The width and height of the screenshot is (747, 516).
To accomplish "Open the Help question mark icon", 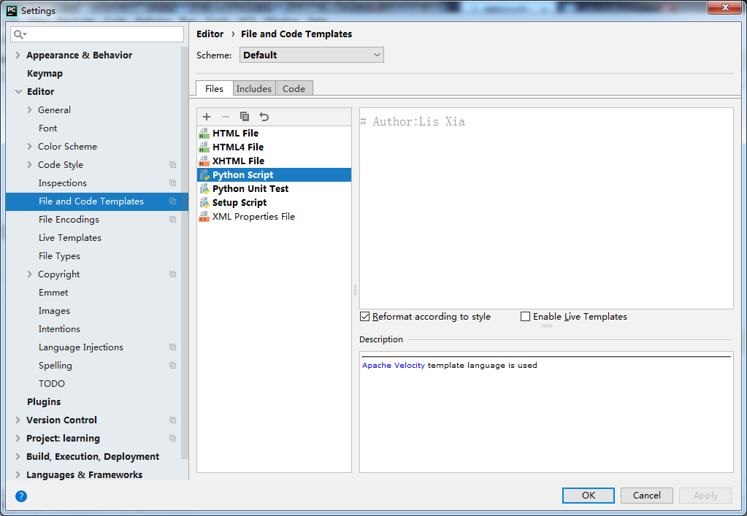I will point(21,496).
